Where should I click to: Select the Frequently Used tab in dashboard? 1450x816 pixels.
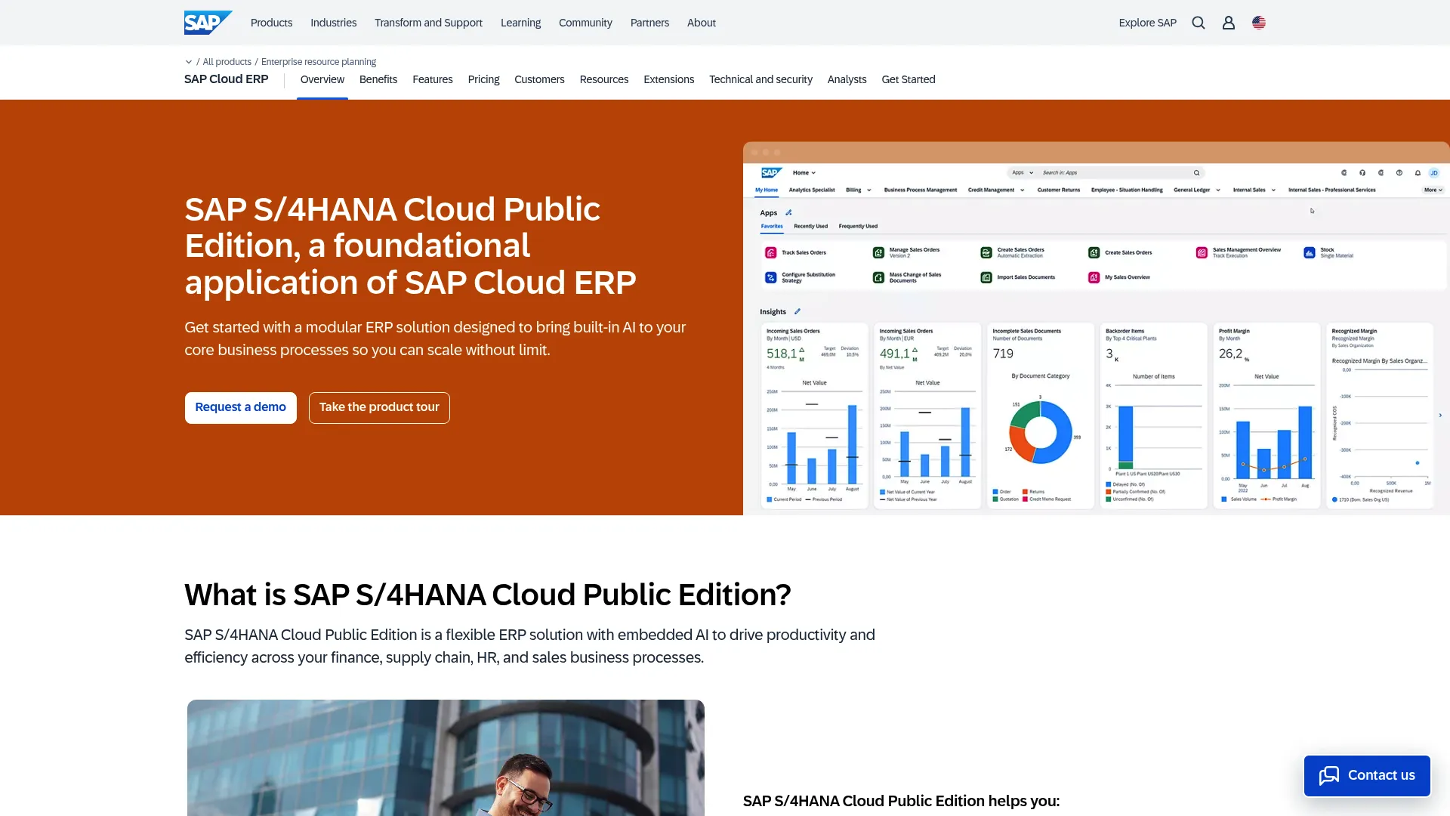point(858,226)
